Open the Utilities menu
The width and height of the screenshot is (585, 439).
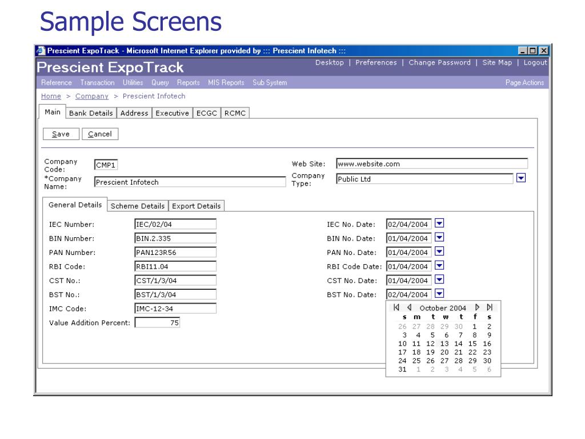(x=133, y=82)
